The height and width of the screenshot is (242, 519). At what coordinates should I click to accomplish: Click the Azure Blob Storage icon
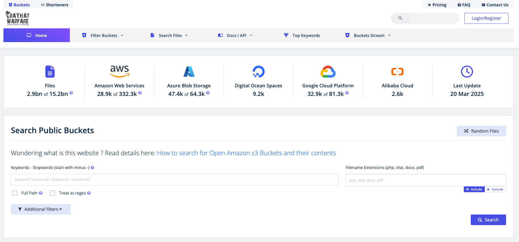tap(189, 72)
